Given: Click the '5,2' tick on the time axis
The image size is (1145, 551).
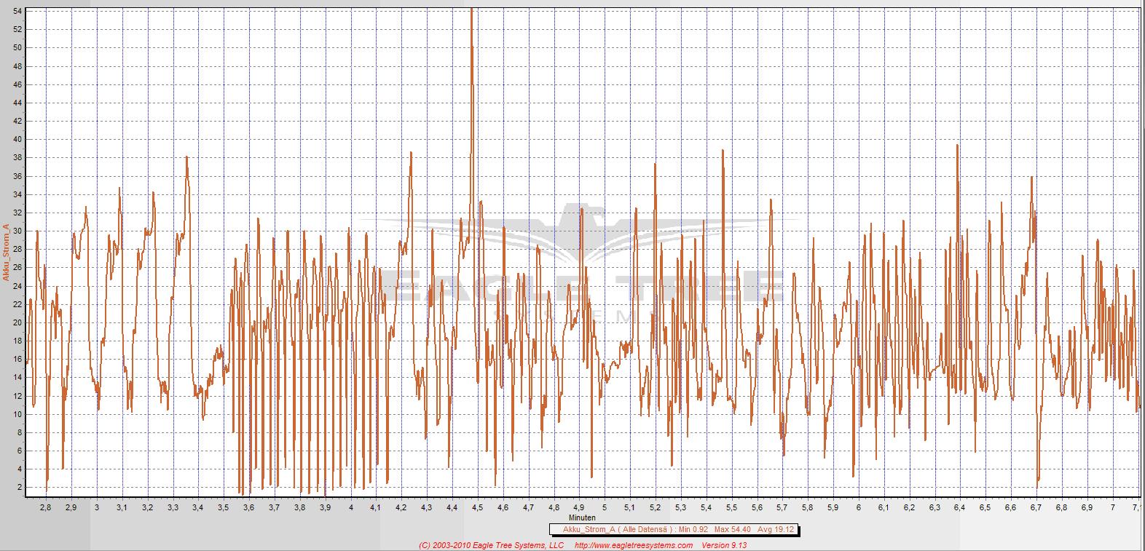Looking at the screenshot, I should [655, 507].
